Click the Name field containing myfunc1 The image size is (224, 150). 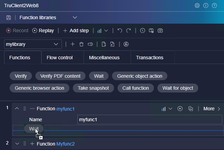[x=149, y=120]
